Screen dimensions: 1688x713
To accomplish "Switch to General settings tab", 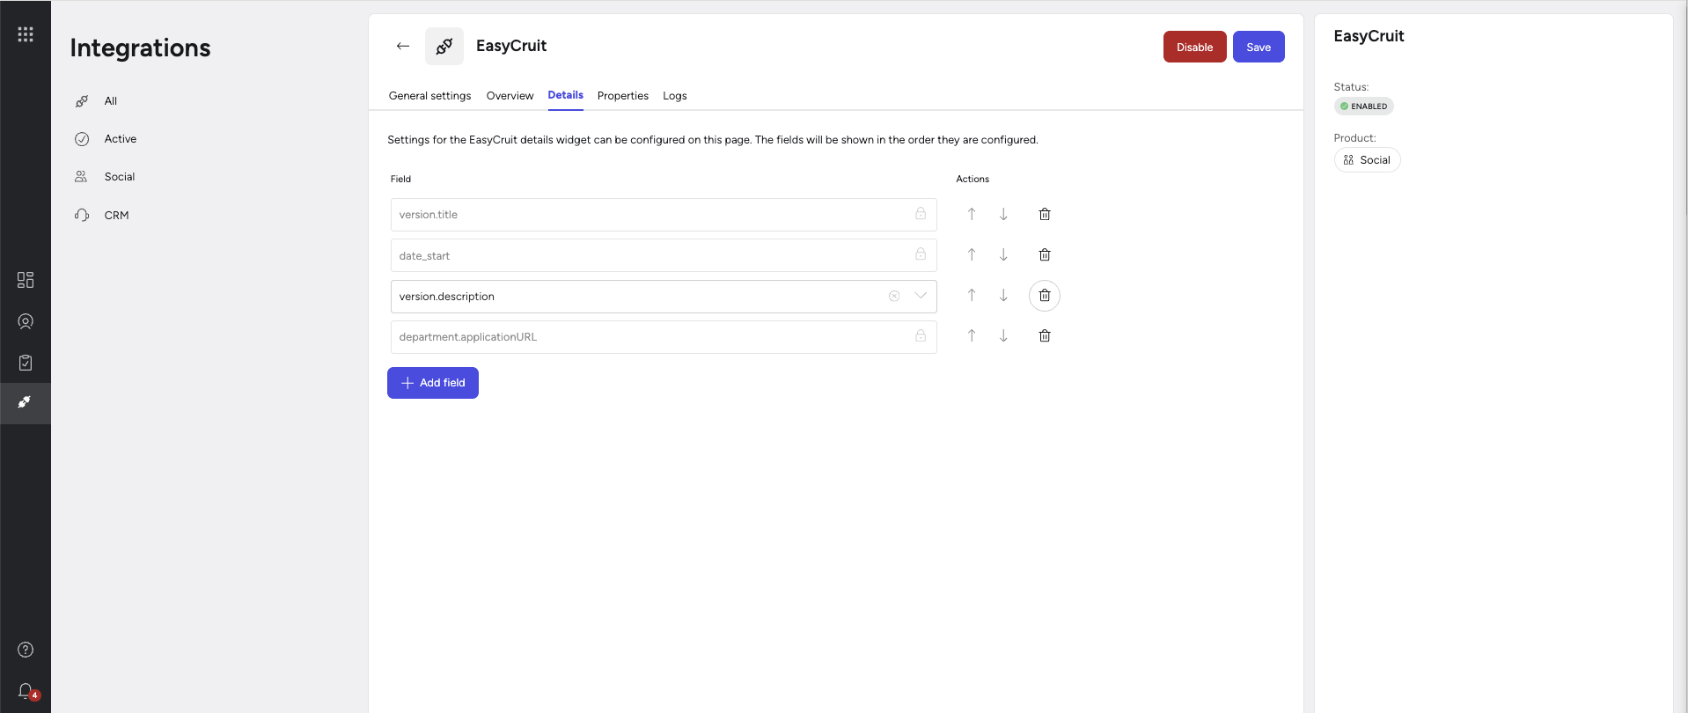I will point(429,96).
